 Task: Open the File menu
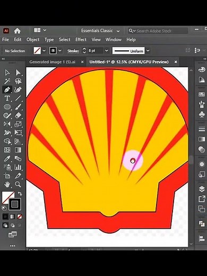(x=5, y=39)
